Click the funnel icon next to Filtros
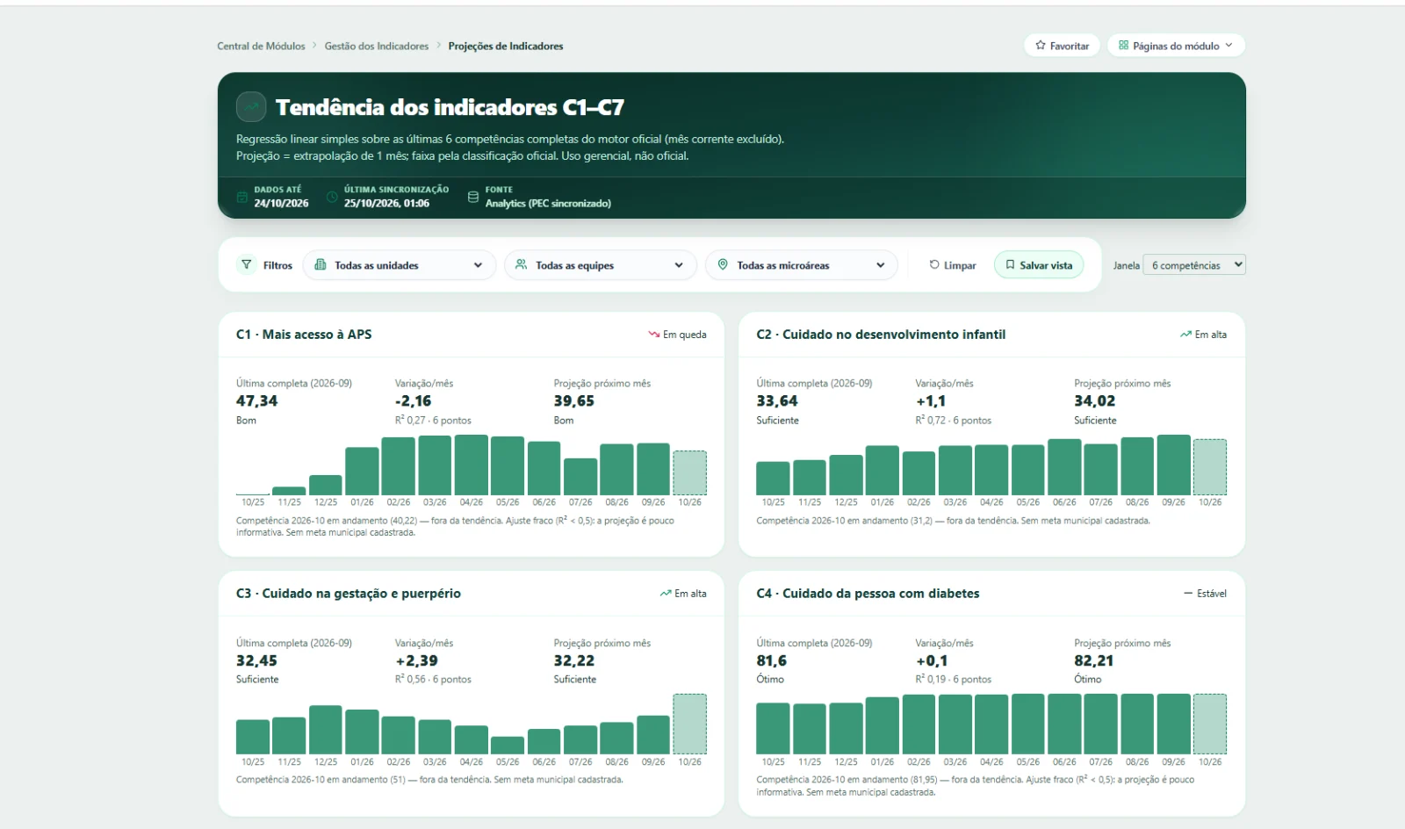 coord(246,264)
